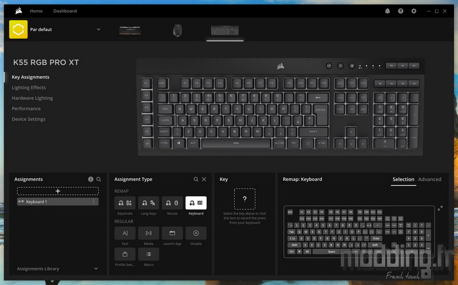Select the Keyboard 1 assignment

[58, 202]
